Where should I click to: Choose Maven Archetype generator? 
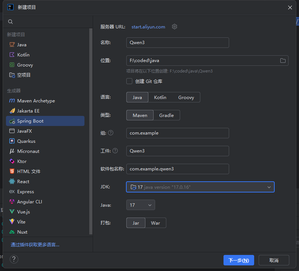pos(45,101)
